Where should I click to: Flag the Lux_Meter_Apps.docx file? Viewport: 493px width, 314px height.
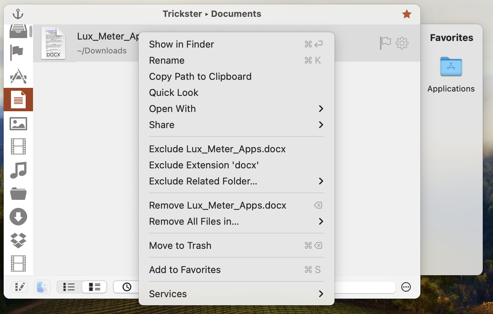click(x=385, y=43)
